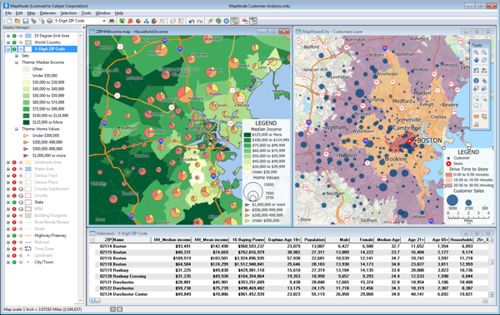Toggle visibility of 5-Digit ZIP Code layer

14,49
